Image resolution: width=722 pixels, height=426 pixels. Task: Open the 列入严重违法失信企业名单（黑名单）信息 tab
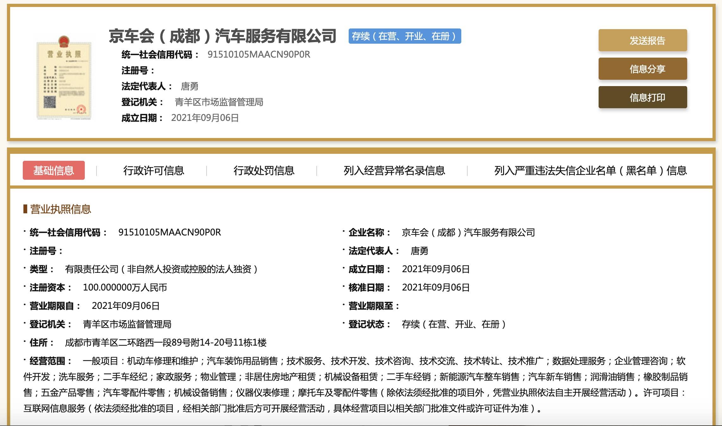coord(591,170)
